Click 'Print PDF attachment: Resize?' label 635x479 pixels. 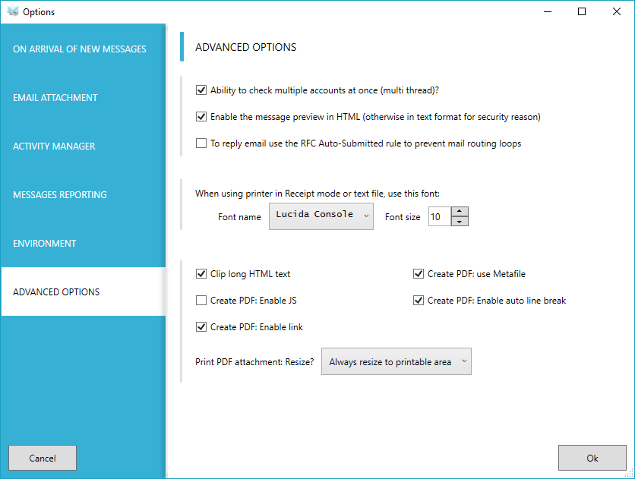[x=254, y=361]
